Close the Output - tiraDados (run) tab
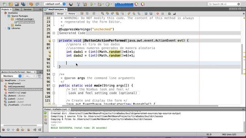Viewport: 246px width, 138px height. click(x=69, y=109)
